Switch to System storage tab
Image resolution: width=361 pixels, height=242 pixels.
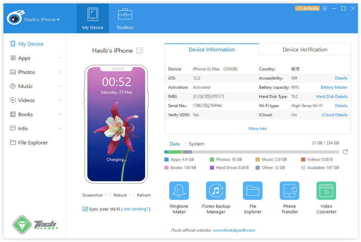click(x=196, y=144)
